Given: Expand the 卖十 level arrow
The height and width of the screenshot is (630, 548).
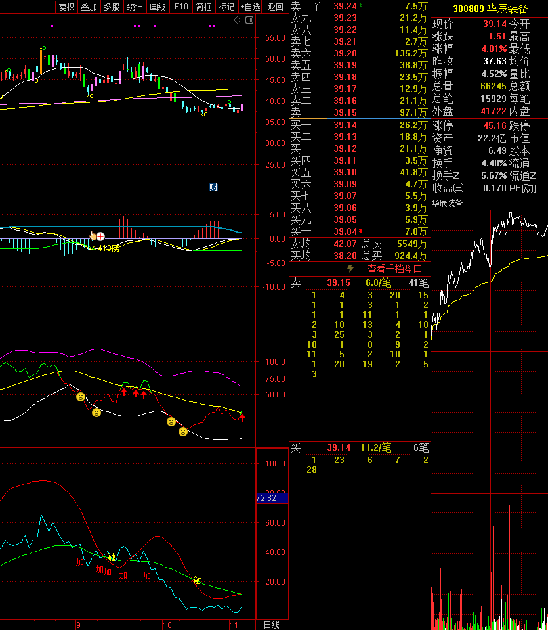Looking at the screenshot, I should click(315, 7).
